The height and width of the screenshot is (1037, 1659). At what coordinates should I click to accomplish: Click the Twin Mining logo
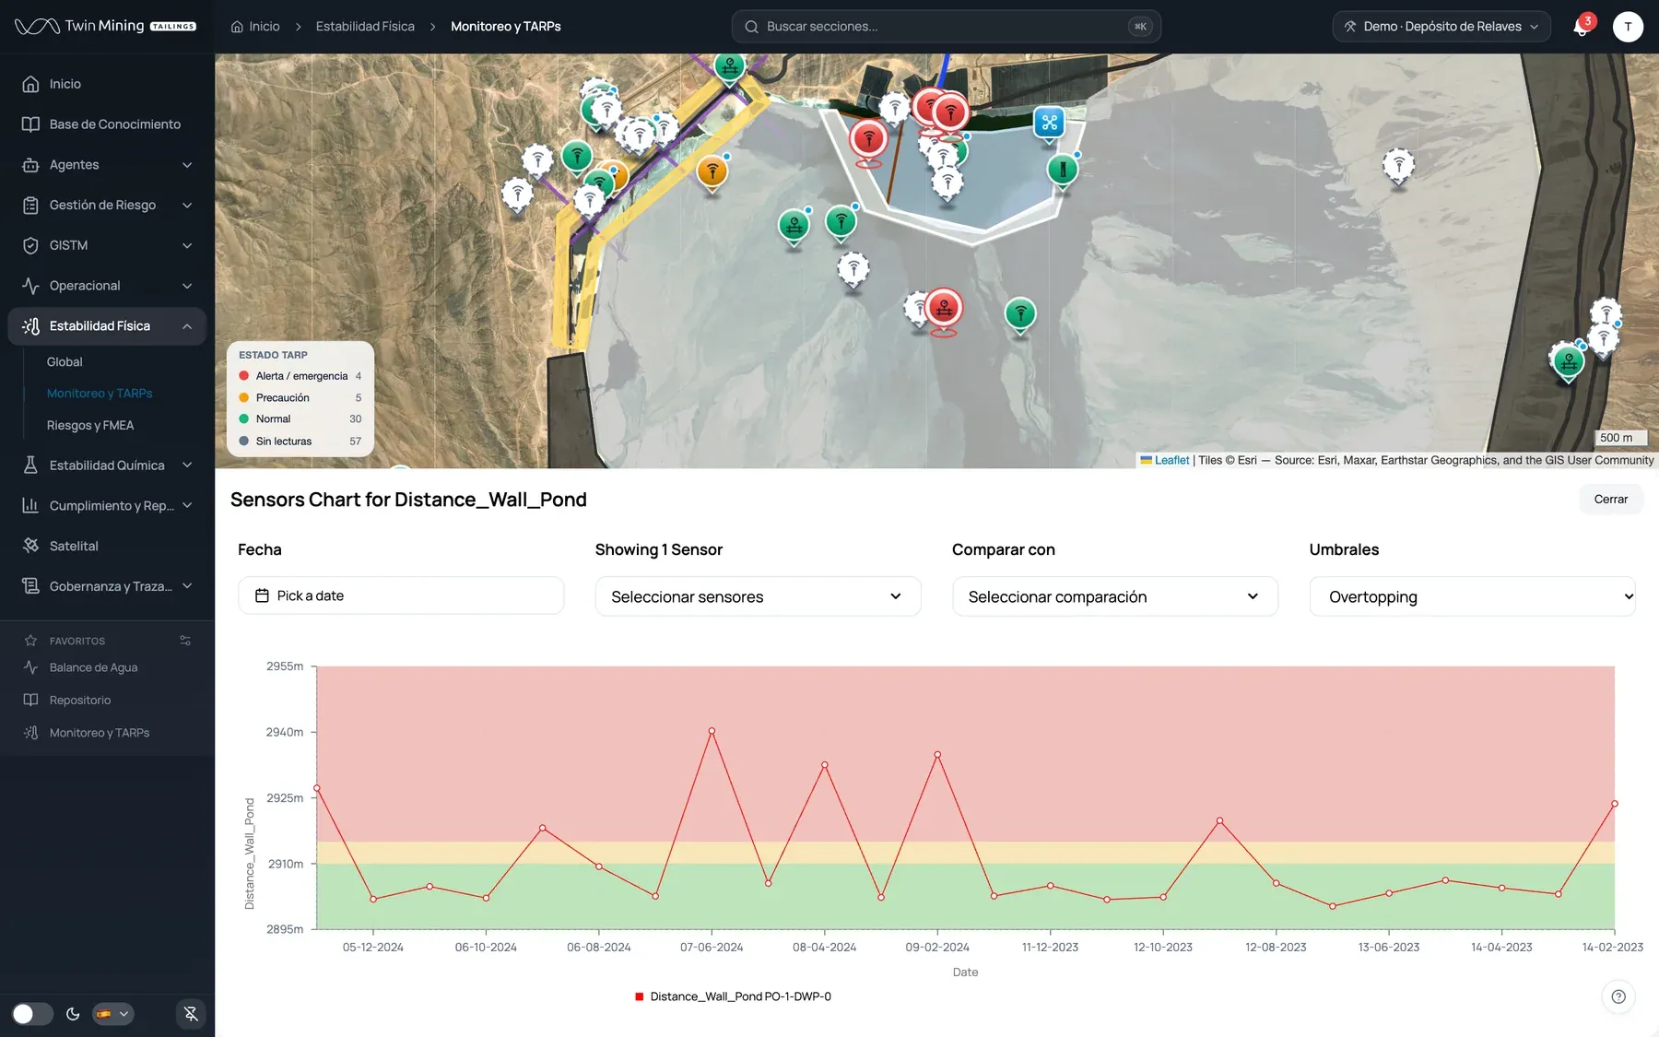pyautogui.click(x=105, y=26)
